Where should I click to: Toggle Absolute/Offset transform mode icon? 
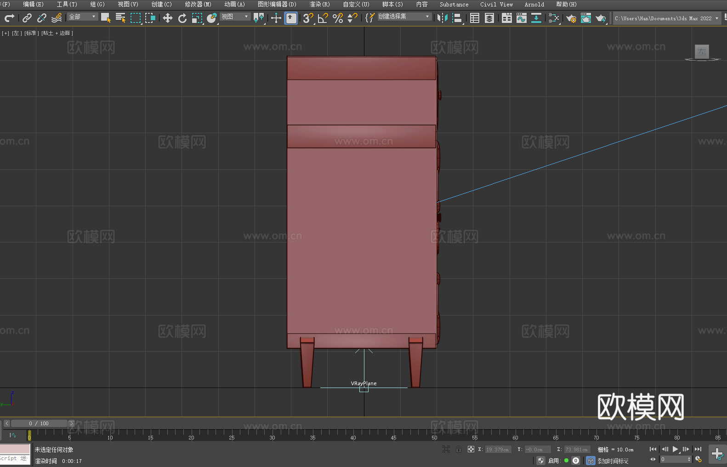pos(471,449)
